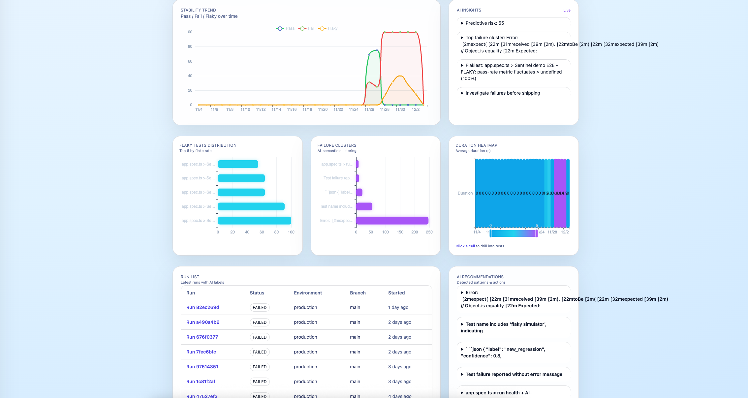Expand the 'Predictive risk: 55' insight
This screenshot has width=748, height=398.
[x=463, y=23]
